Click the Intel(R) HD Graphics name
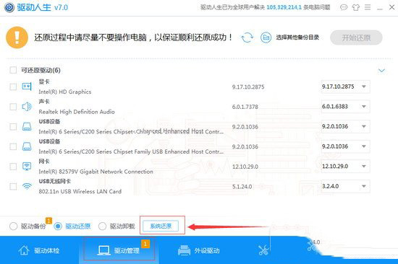 point(65,92)
